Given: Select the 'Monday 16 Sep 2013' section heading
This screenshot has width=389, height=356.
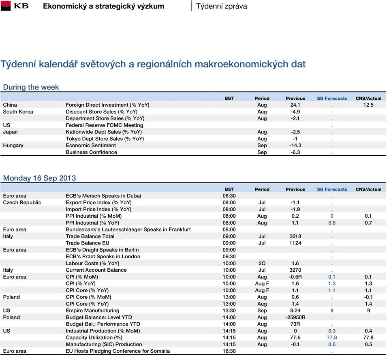Looking at the screenshot, I should pos(39,178).
